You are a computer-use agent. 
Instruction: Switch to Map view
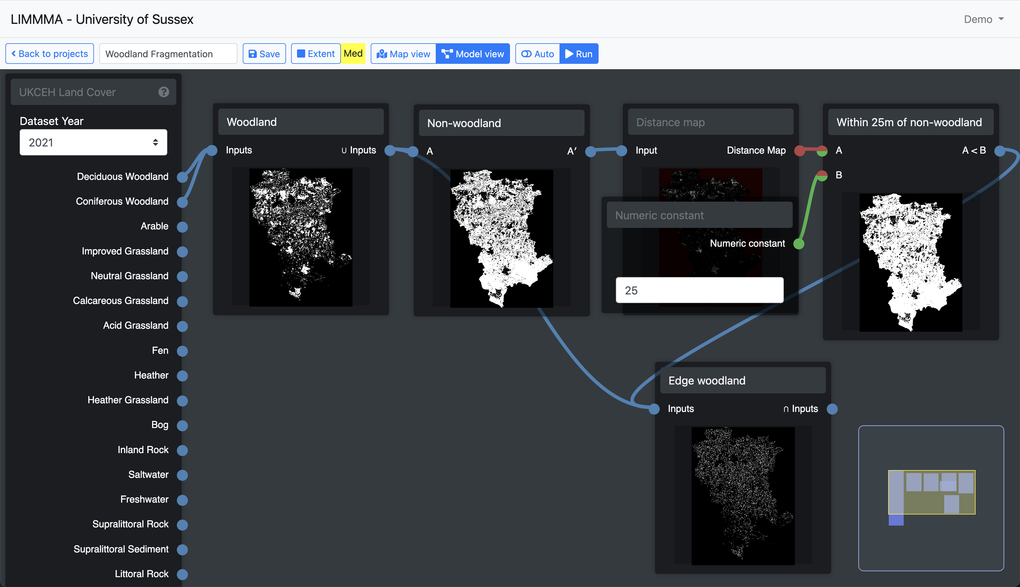coord(404,54)
